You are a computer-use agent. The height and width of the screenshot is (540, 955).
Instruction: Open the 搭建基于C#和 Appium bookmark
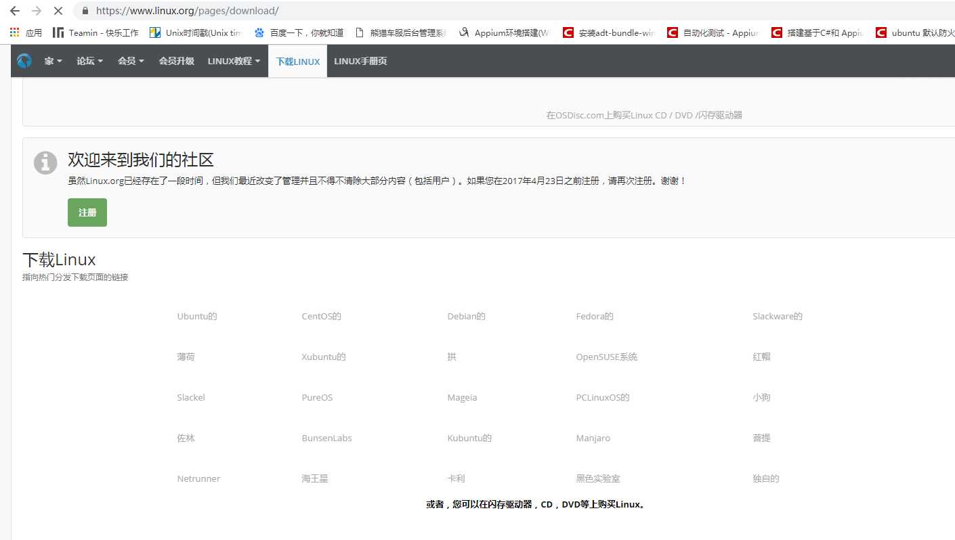point(818,32)
